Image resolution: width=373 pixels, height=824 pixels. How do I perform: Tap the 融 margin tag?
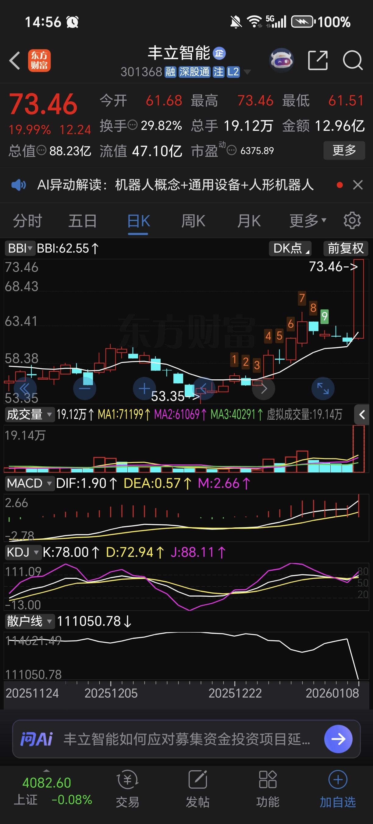click(170, 72)
